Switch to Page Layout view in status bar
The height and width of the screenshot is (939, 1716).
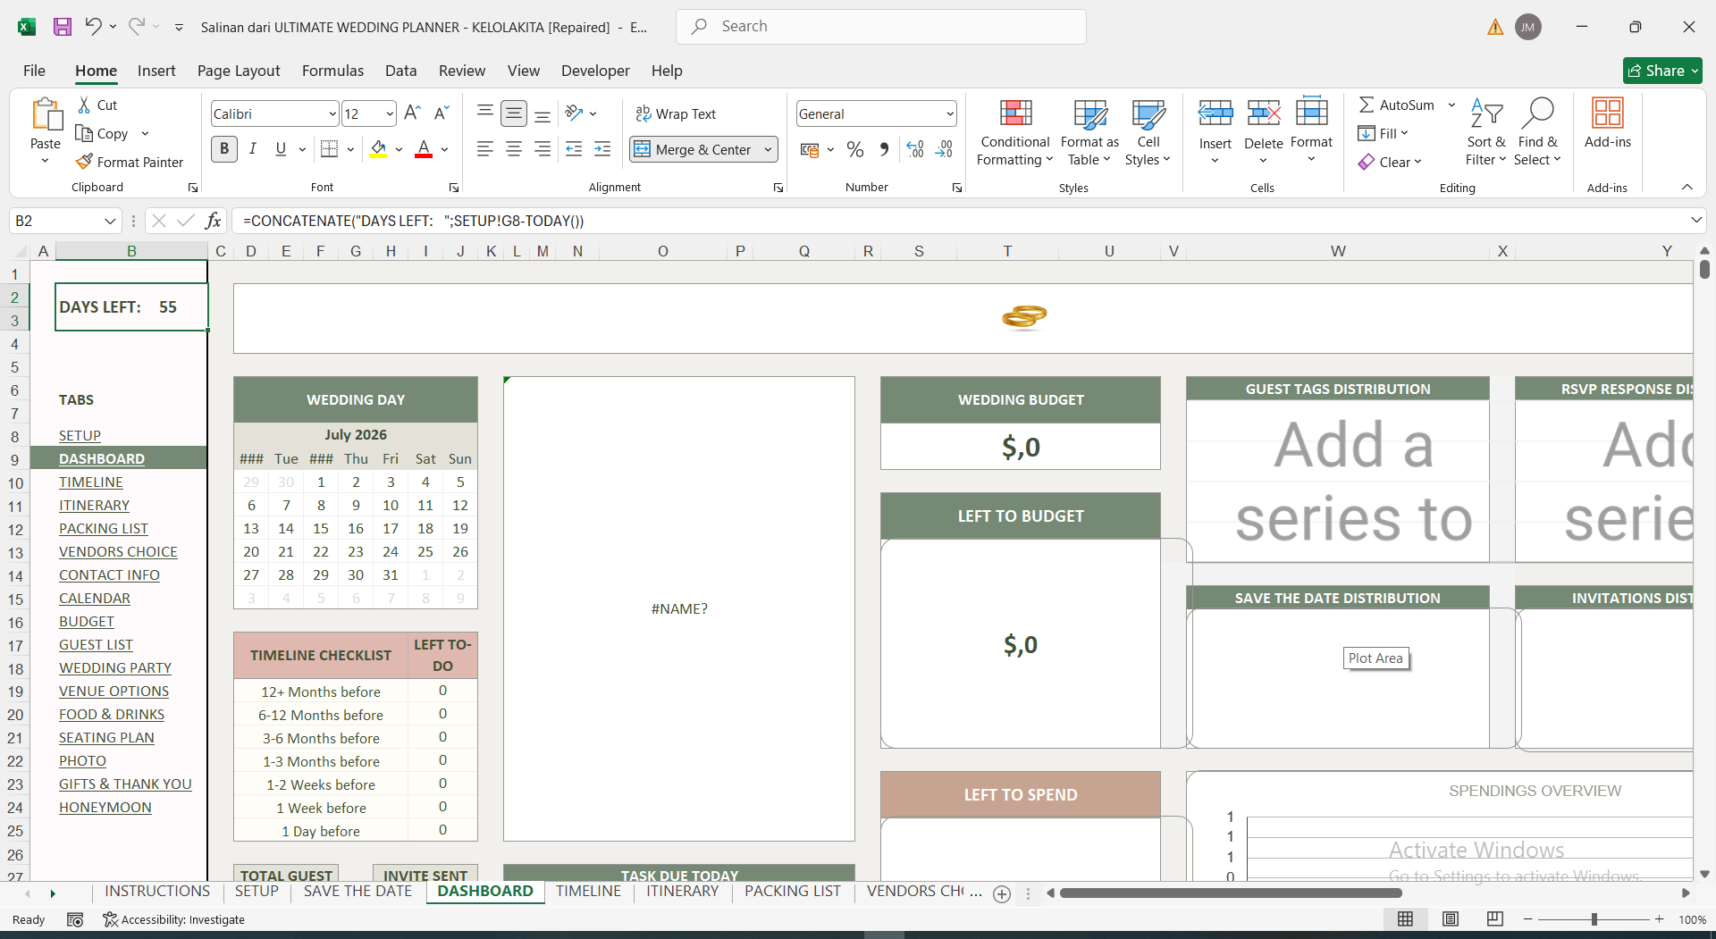point(1450,919)
